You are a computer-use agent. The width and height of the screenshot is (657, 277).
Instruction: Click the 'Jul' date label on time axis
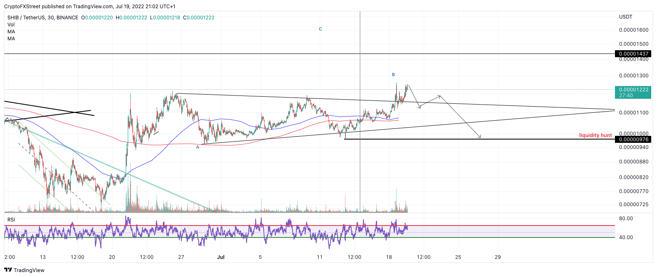coord(221,257)
